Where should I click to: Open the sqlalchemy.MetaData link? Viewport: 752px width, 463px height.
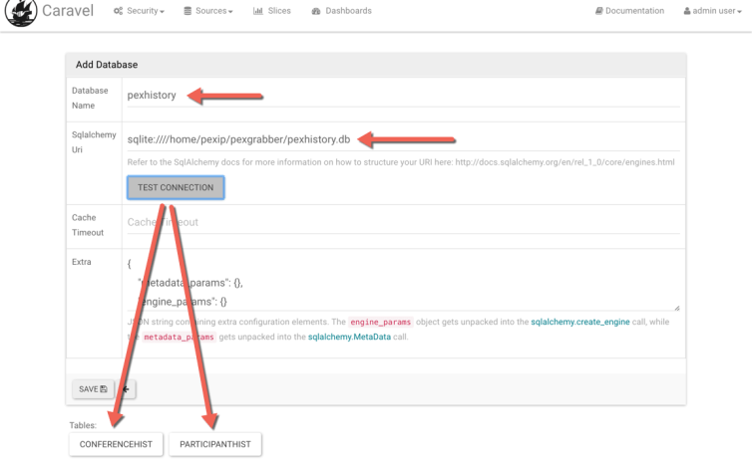point(349,337)
